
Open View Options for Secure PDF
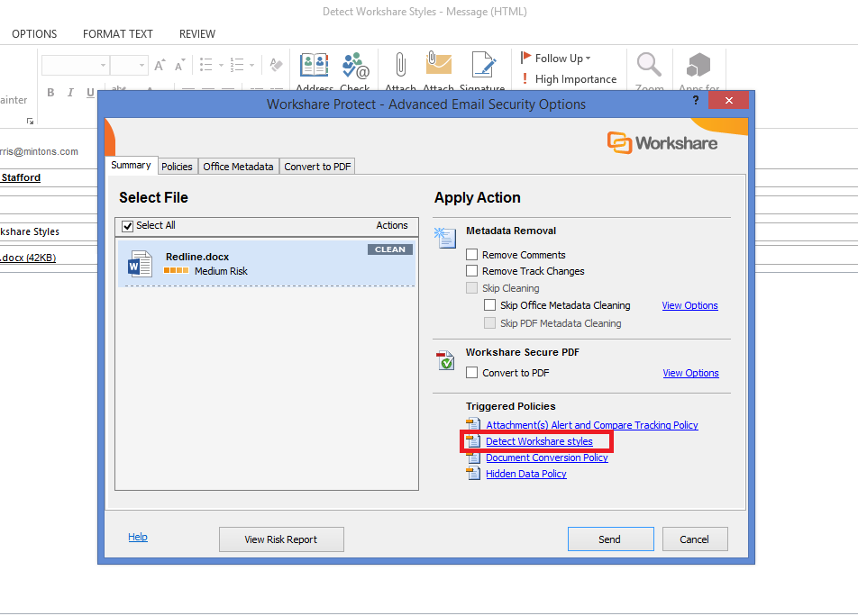coord(690,373)
